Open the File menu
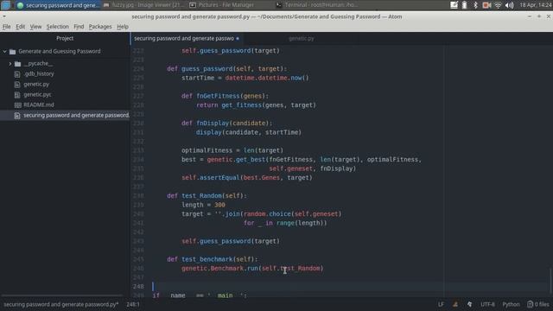Viewport: 553px width, 311px height. point(6,27)
